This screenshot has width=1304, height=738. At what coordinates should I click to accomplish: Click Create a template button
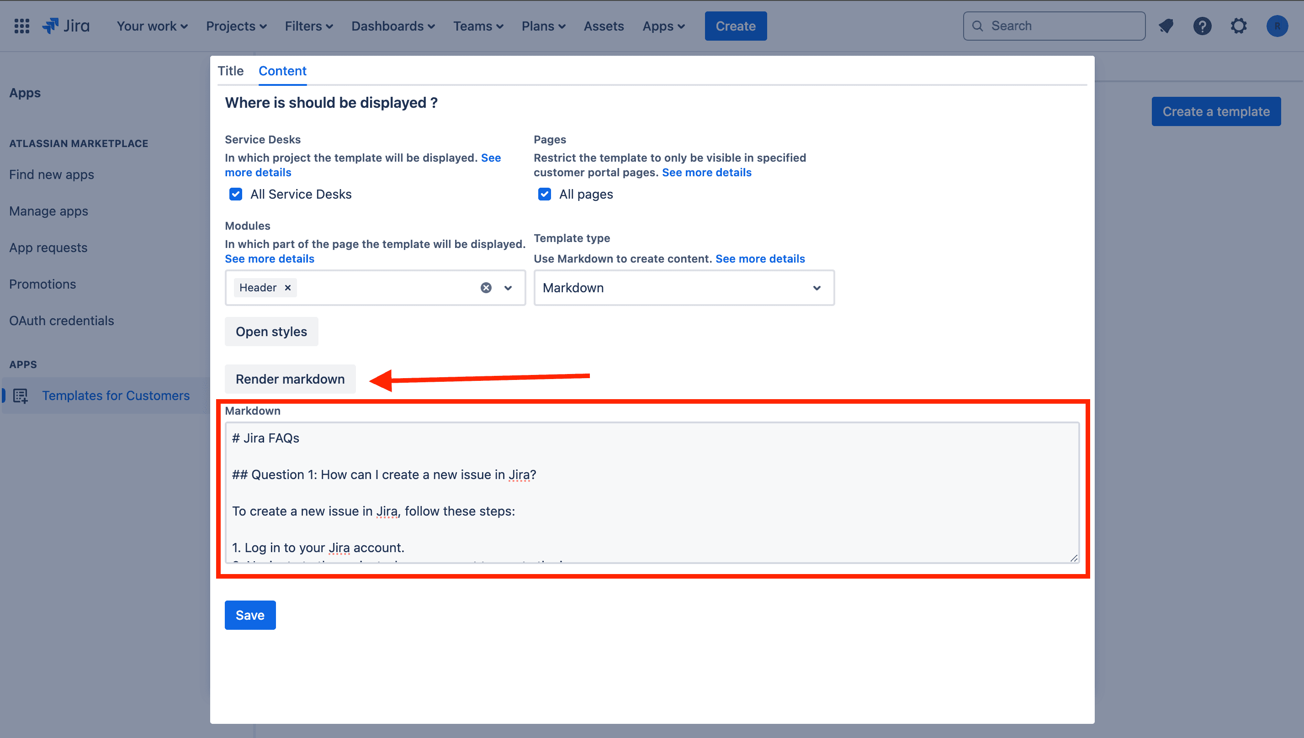pyautogui.click(x=1216, y=111)
